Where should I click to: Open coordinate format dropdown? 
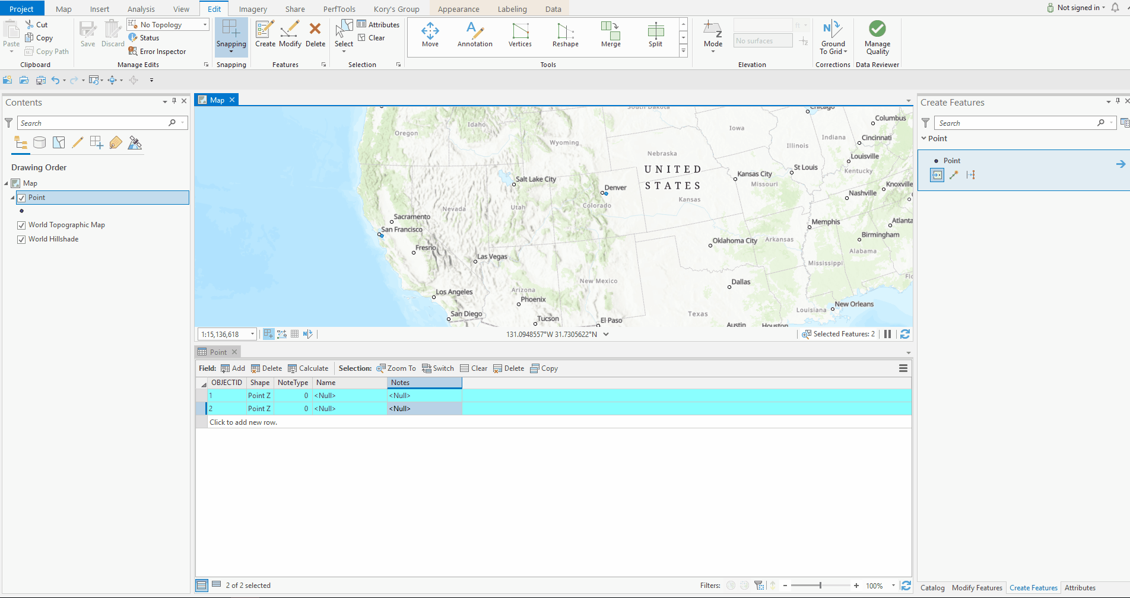(606, 334)
